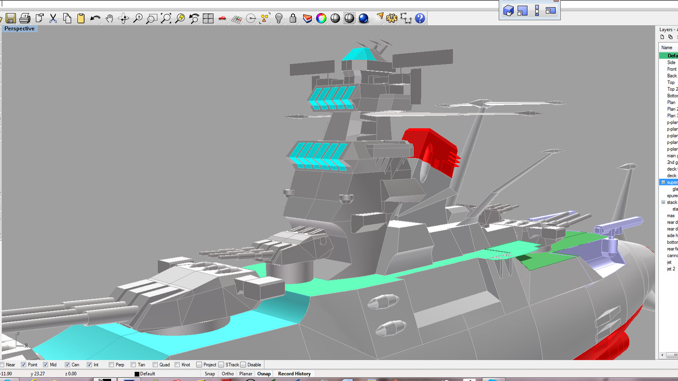Click the blue cube icon in floating toolbar

509,11
